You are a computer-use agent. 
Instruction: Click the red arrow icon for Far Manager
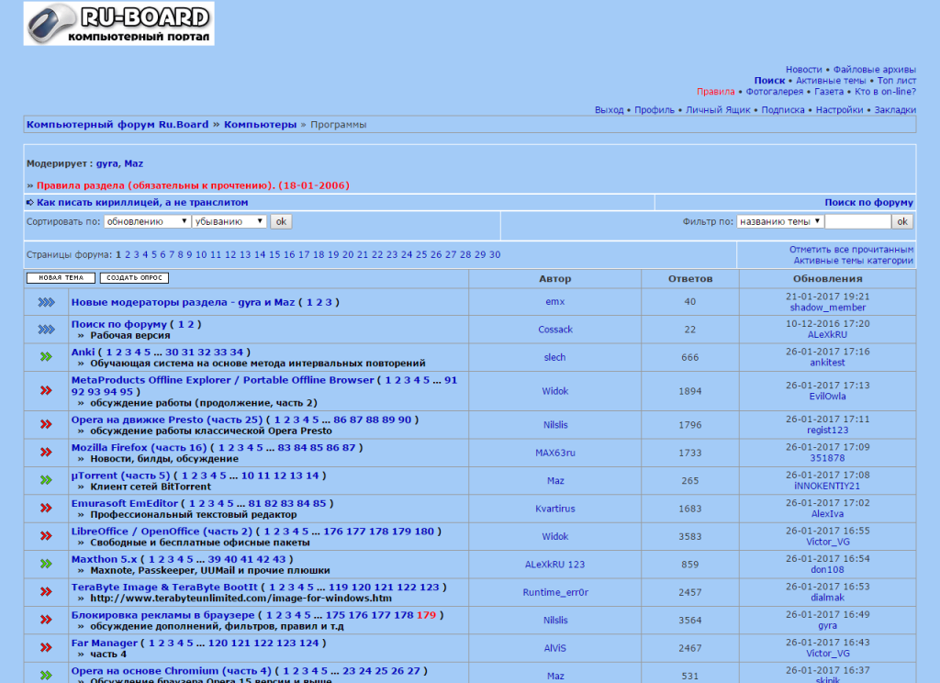46,647
